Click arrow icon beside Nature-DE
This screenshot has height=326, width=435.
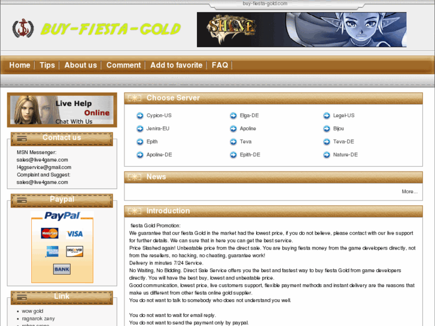click(x=327, y=155)
